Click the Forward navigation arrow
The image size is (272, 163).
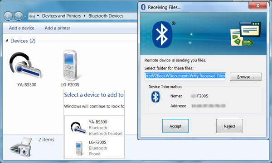[19, 16]
